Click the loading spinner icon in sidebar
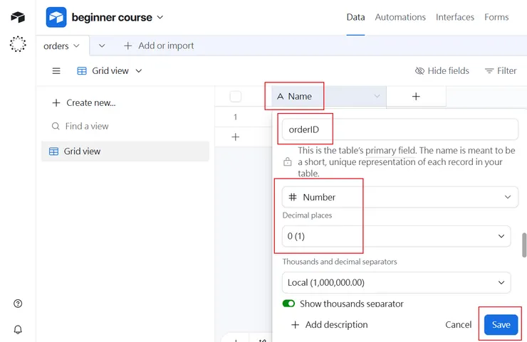The image size is (527, 342). tap(18, 44)
